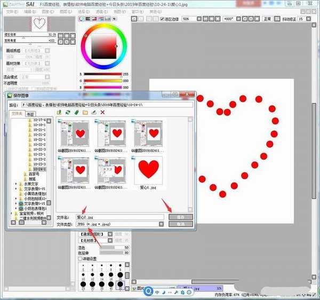Click the go-up-folder icon in save dialog
320x300 pixels.
[x=59, y=112]
